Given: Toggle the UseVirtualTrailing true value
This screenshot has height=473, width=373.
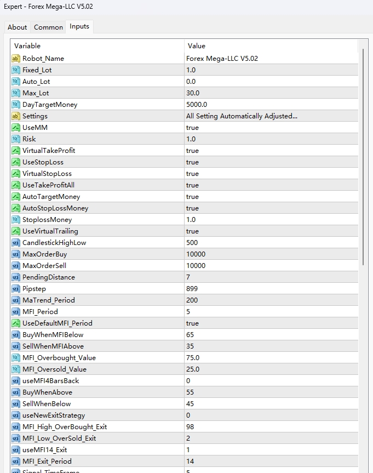Looking at the screenshot, I should pos(192,231).
